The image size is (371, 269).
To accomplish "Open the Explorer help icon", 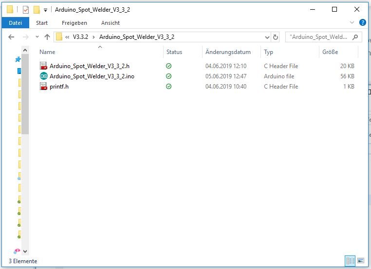I will coord(363,23).
